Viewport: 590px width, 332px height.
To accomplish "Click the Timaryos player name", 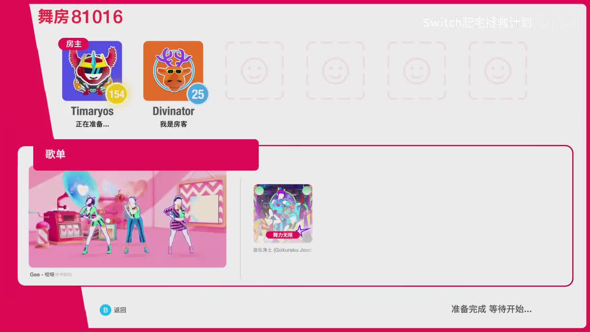I will [x=92, y=111].
